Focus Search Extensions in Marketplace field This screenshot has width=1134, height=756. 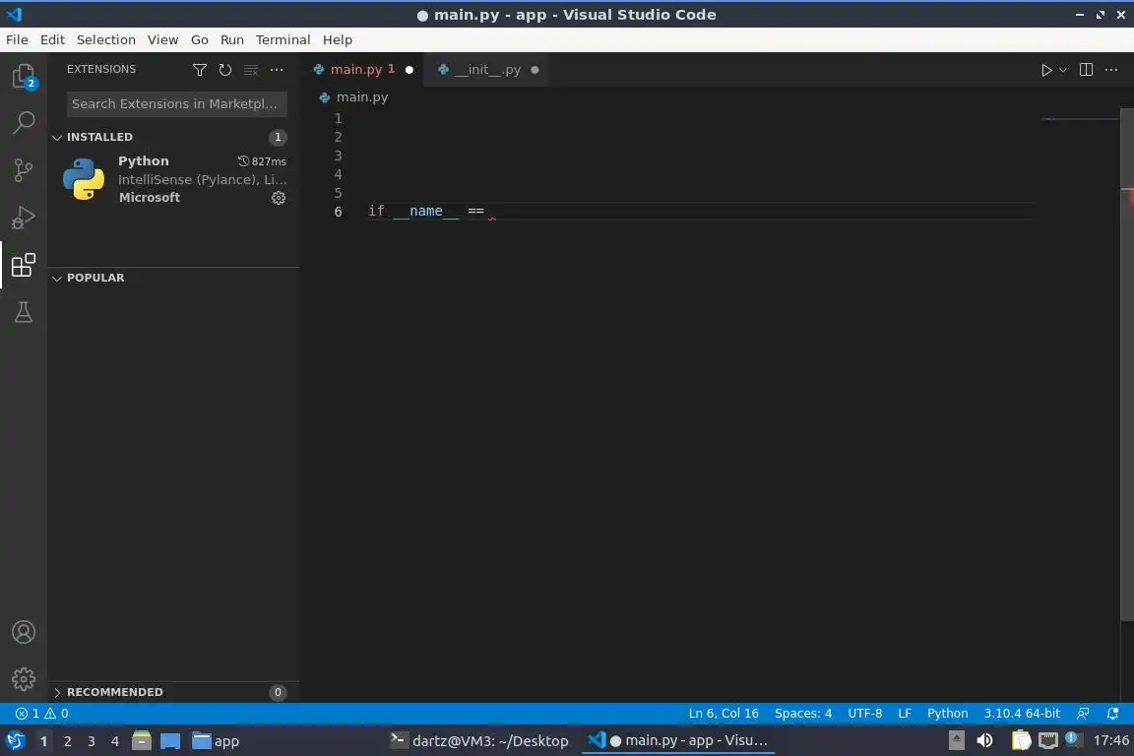pyautogui.click(x=176, y=103)
